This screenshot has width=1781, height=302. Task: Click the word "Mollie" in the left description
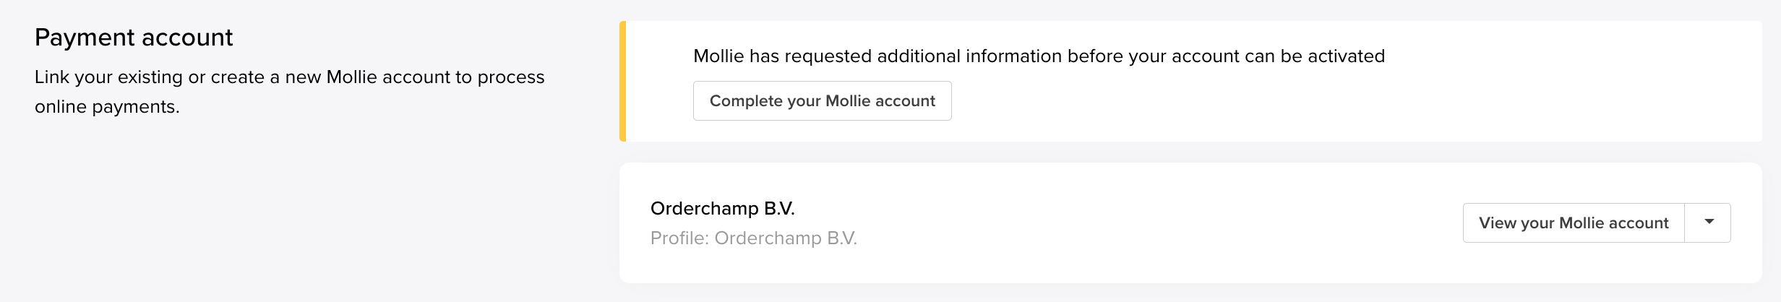click(352, 77)
